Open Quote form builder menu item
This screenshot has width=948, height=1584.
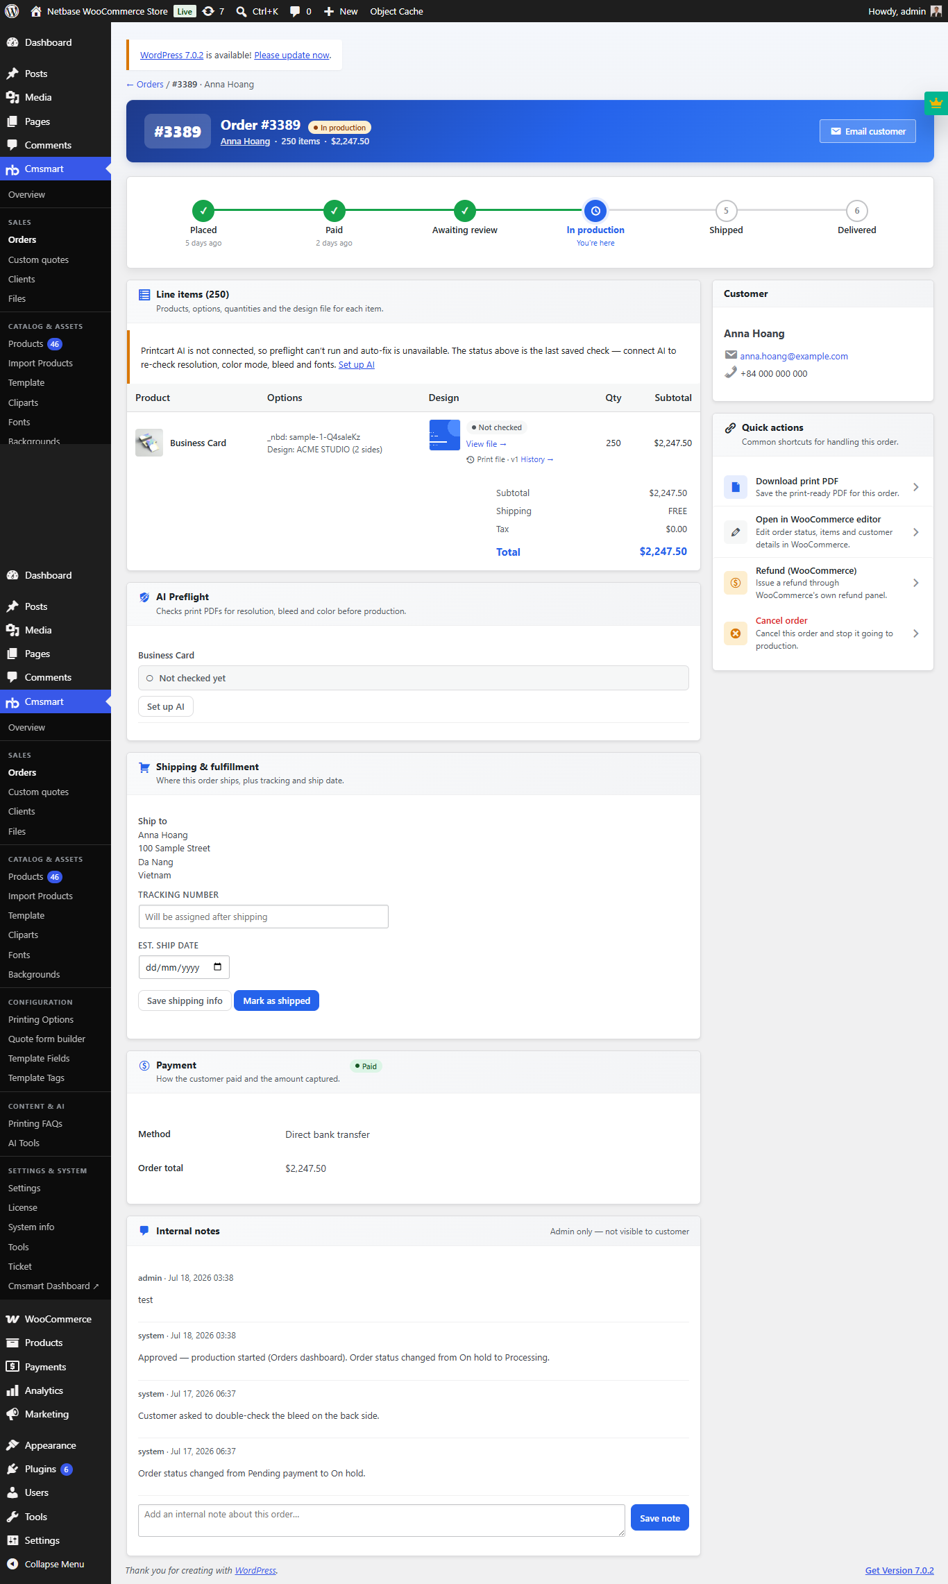pyautogui.click(x=46, y=1039)
